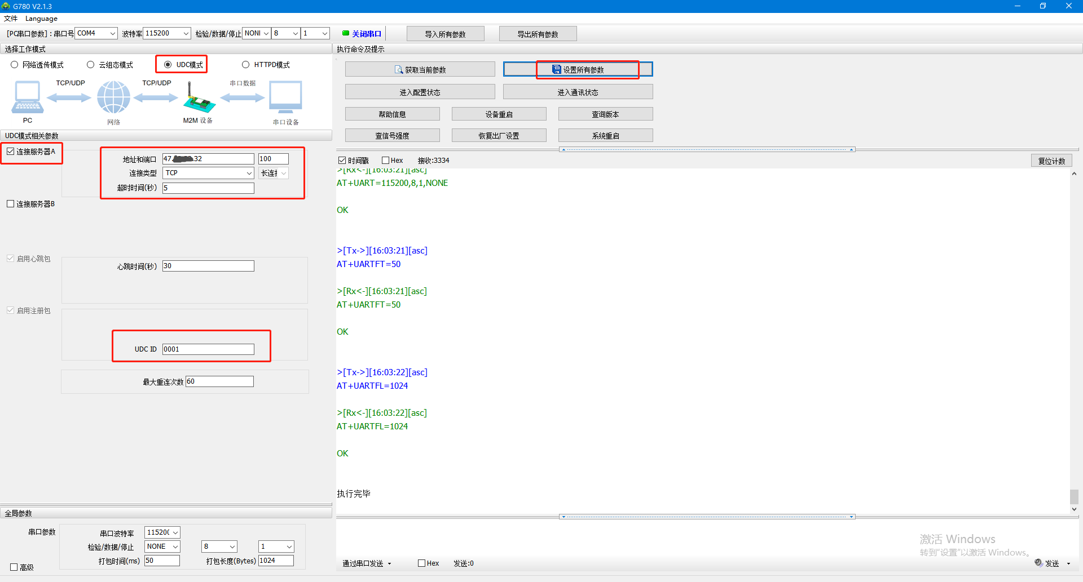Click the M2M device module icon
This screenshot has width=1083, height=582.
point(198,98)
